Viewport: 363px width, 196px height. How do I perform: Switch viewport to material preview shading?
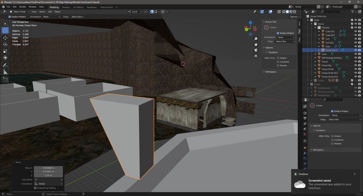[x=291, y=12]
